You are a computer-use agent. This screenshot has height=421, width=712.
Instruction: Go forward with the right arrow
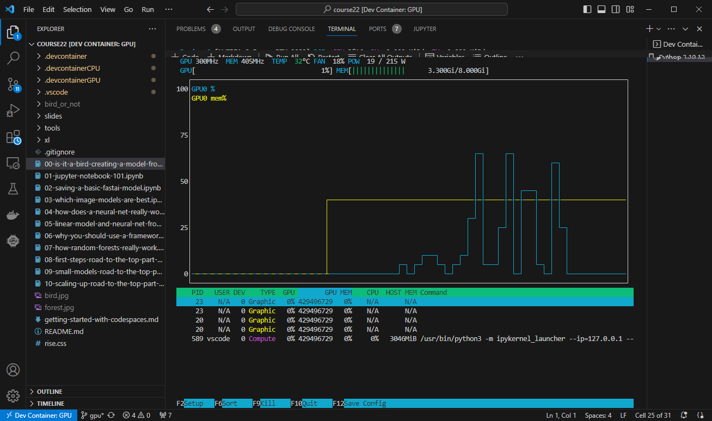[225, 9]
